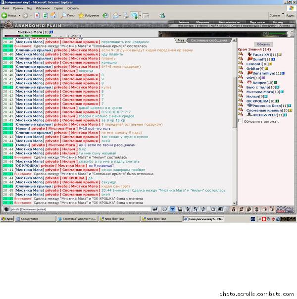Screen dimensions: 297x299
Task: Click the browser Refresh icon
Action: 45,15
